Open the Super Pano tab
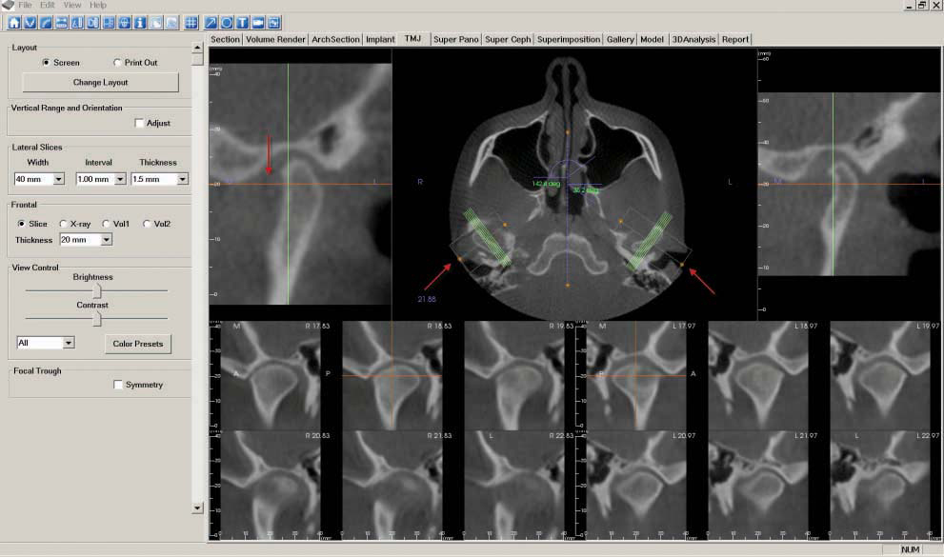The width and height of the screenshot is (944, 557). click(x=455, y=39)
